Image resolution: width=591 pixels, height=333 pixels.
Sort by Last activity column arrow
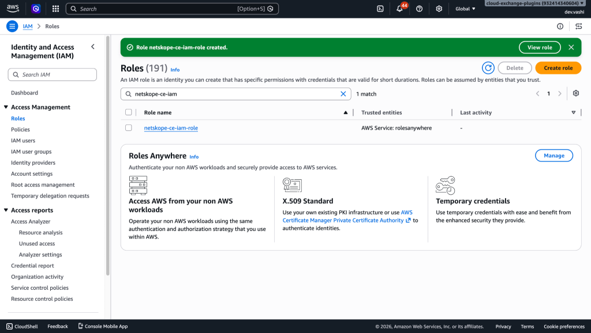point(573,112)
